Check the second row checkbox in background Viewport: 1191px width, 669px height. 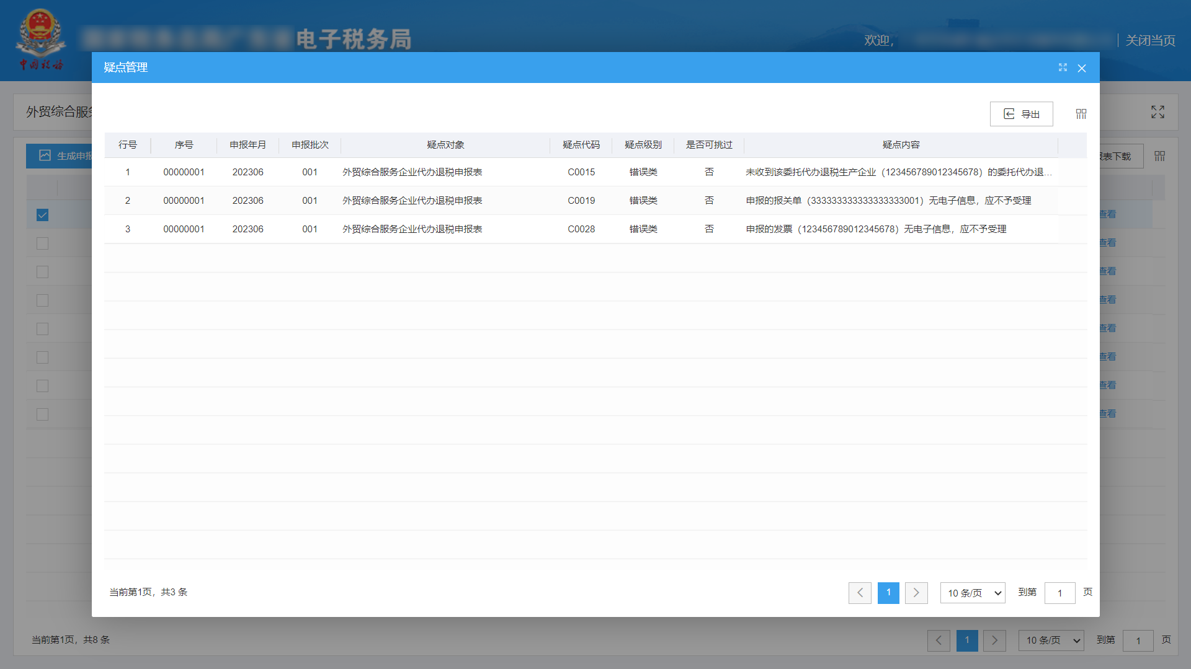42,243
